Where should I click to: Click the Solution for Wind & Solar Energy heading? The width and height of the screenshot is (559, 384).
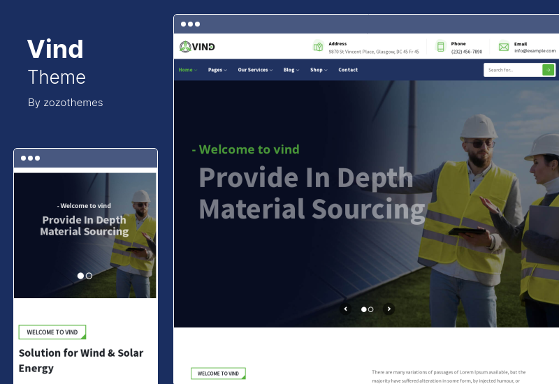[x=81, y=360]
